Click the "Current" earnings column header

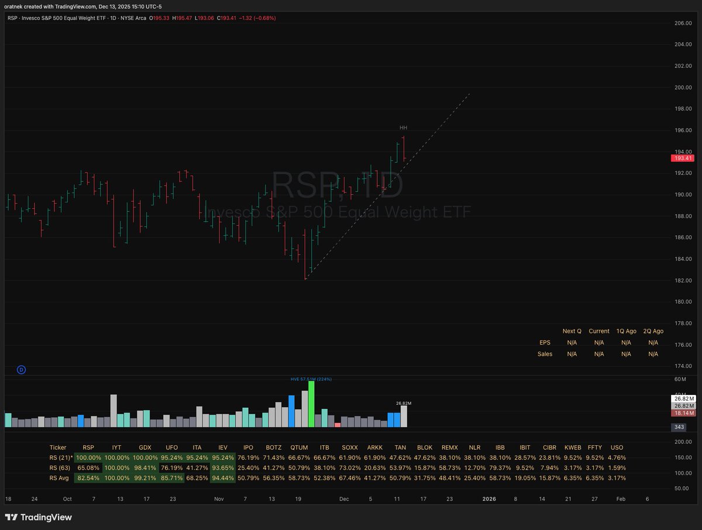point(599,331)
